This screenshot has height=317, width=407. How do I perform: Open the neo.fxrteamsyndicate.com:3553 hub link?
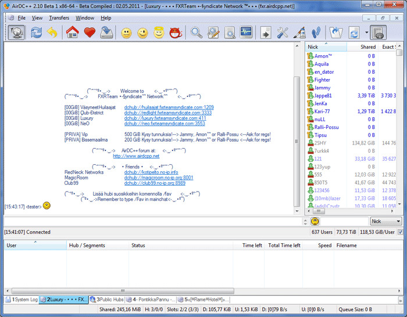[x=165, y=124]
